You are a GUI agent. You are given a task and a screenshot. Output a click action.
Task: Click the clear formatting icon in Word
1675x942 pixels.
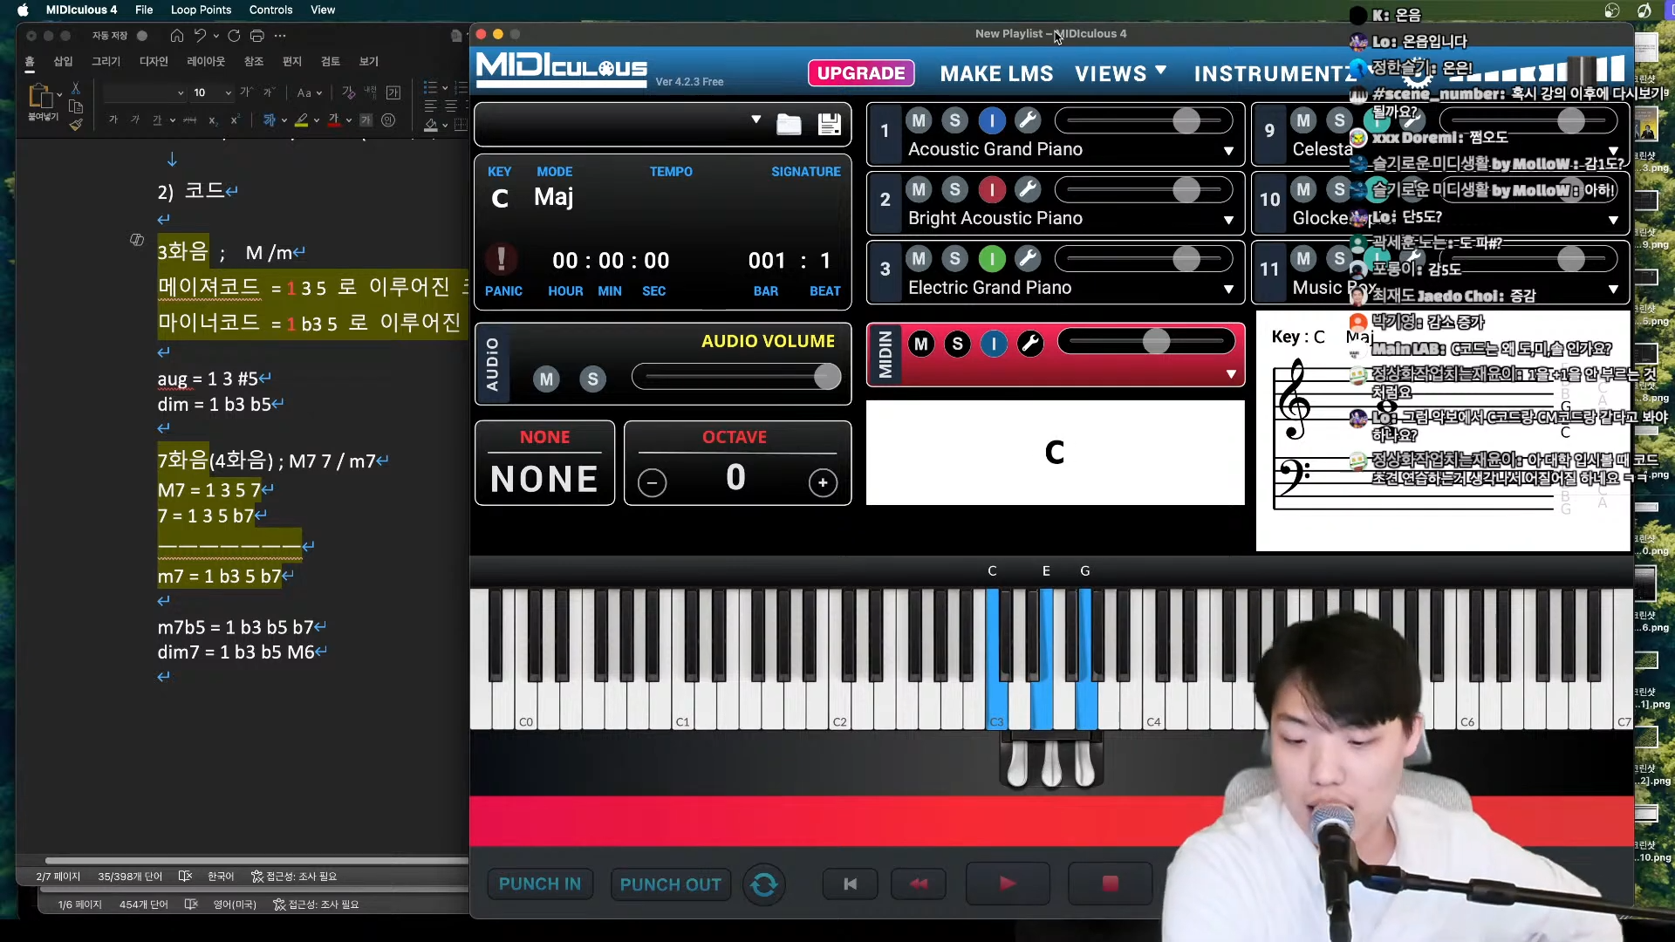coord(349,92)
